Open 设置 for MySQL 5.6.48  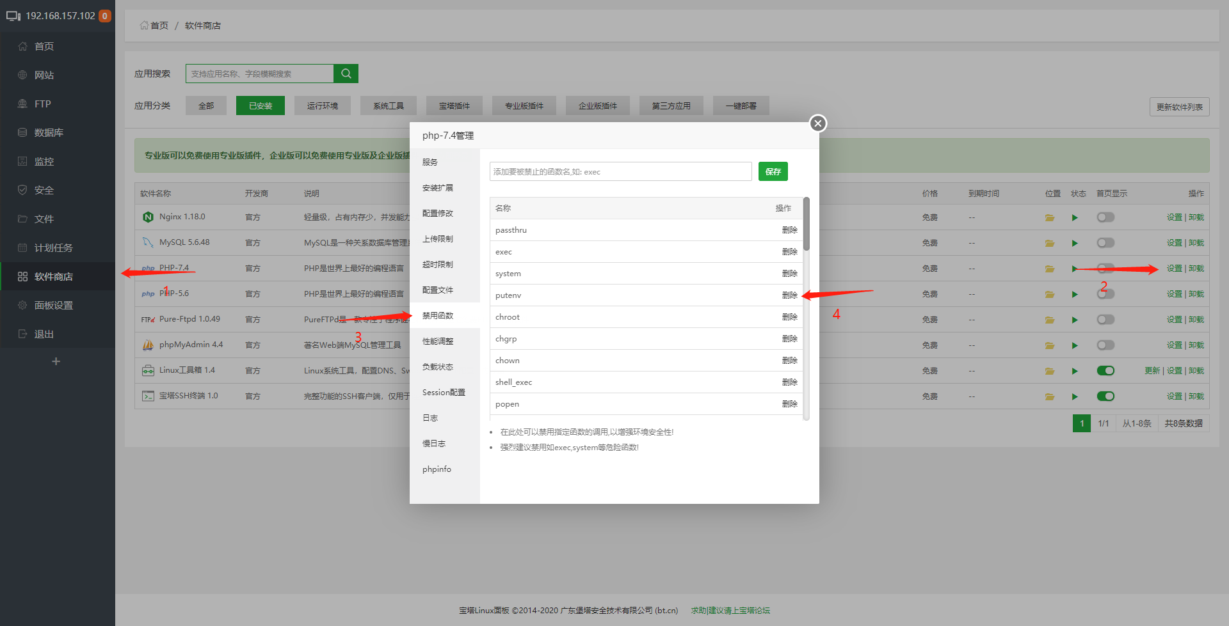tap(1175, 243)
